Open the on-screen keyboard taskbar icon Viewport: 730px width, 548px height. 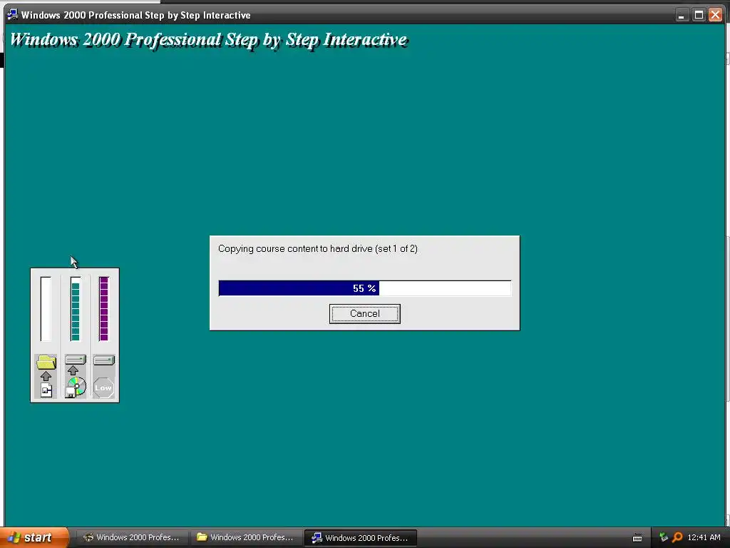click(637, 538)
